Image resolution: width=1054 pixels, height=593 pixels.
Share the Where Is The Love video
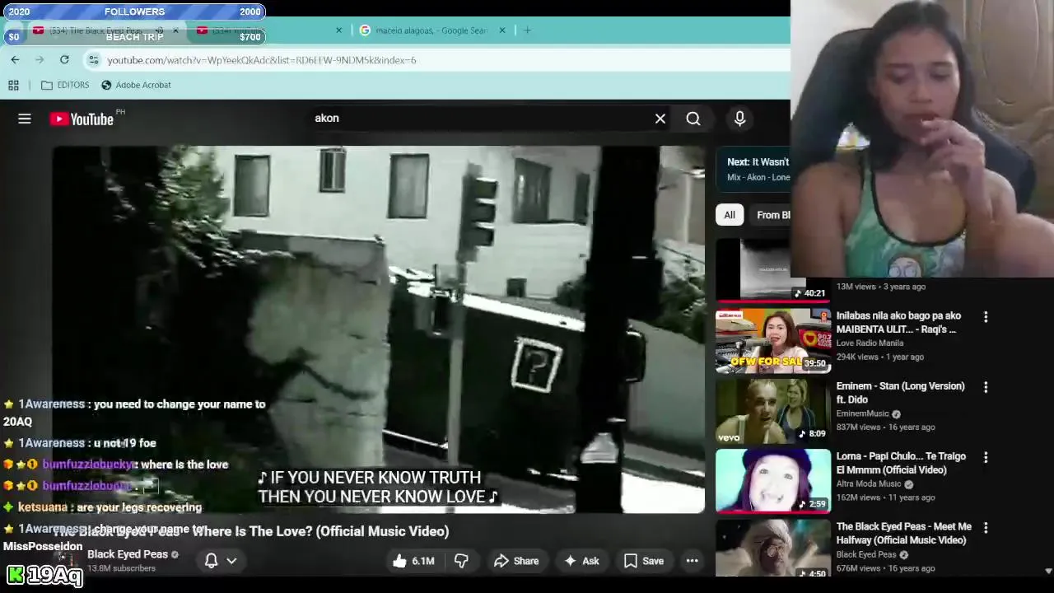[x=515, y=561]
